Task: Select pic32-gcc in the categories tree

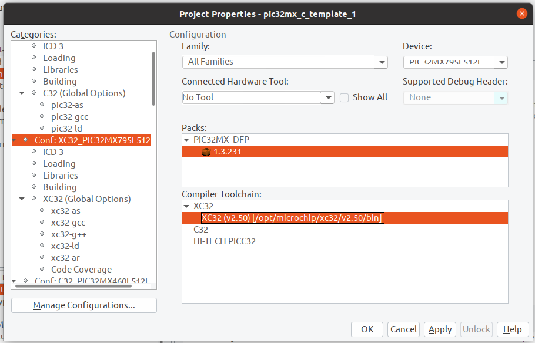Action: coord(69,117)
